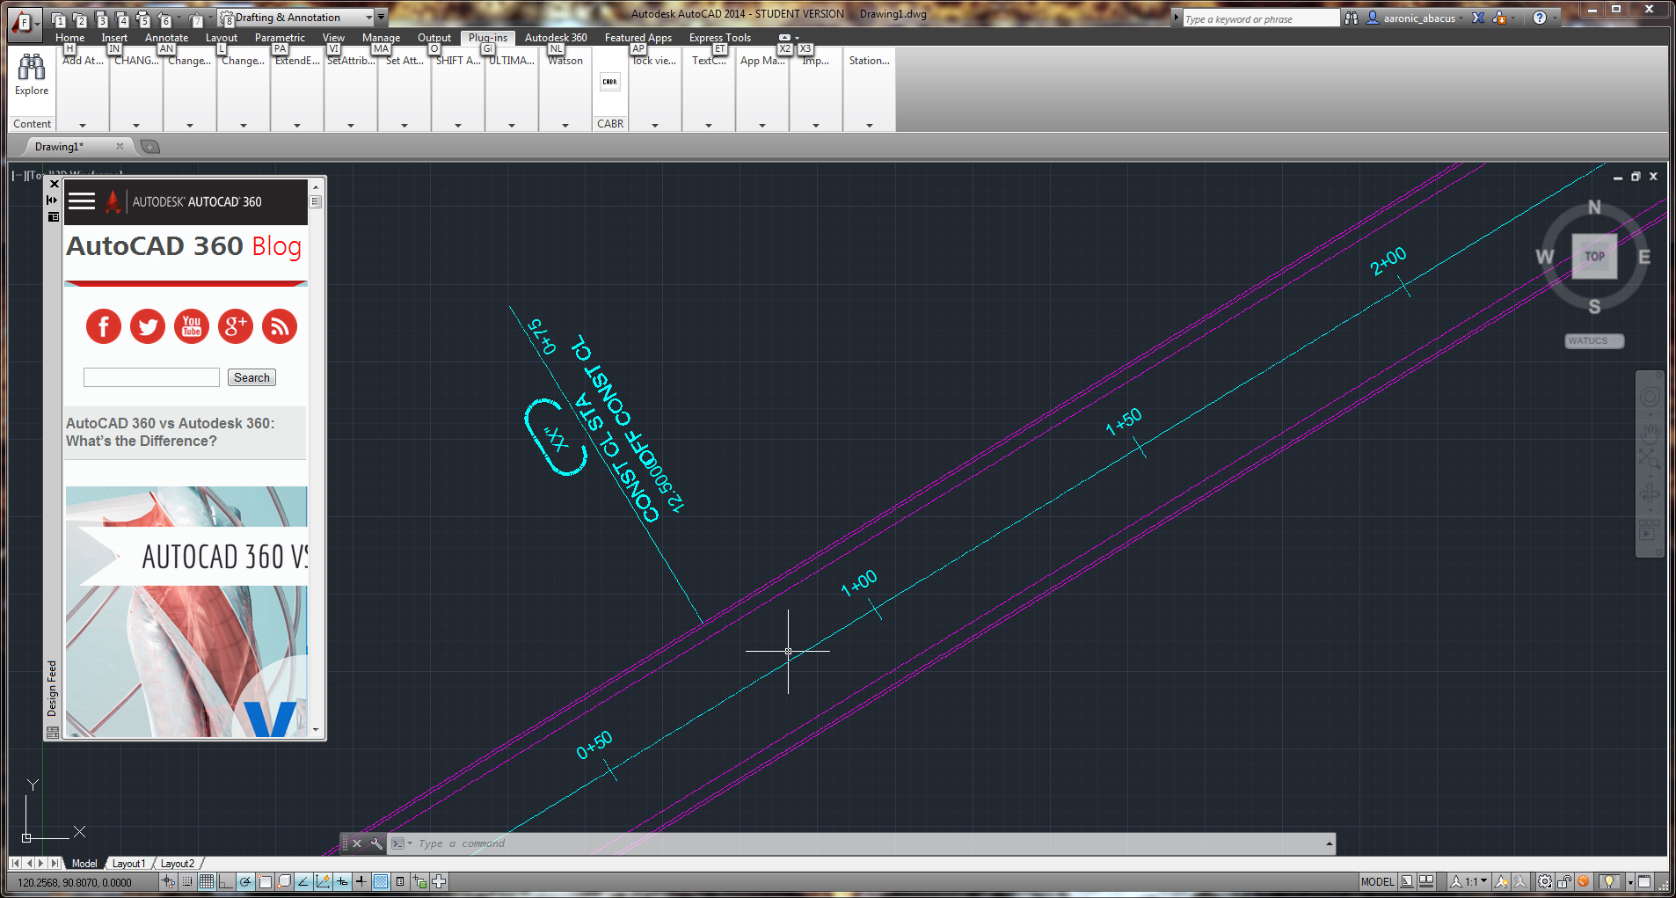Toggle Polar Tracking in the status bar
Screen dimensions: 1676x898
245,882
